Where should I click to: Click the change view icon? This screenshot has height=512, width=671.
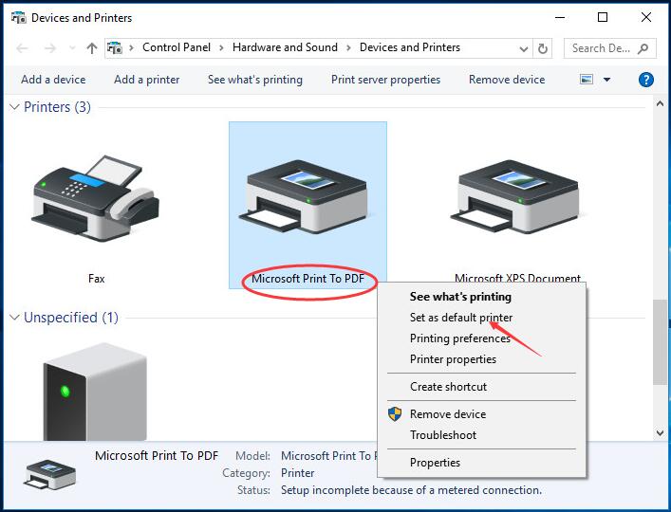pyautogui.click(x=587, y=80)
